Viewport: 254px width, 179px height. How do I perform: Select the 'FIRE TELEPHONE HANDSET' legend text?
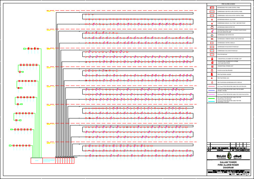tap(224, 75)
